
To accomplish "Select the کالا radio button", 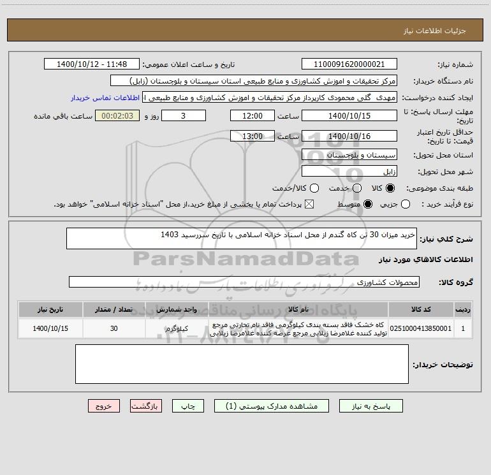I will click(390, 188).
